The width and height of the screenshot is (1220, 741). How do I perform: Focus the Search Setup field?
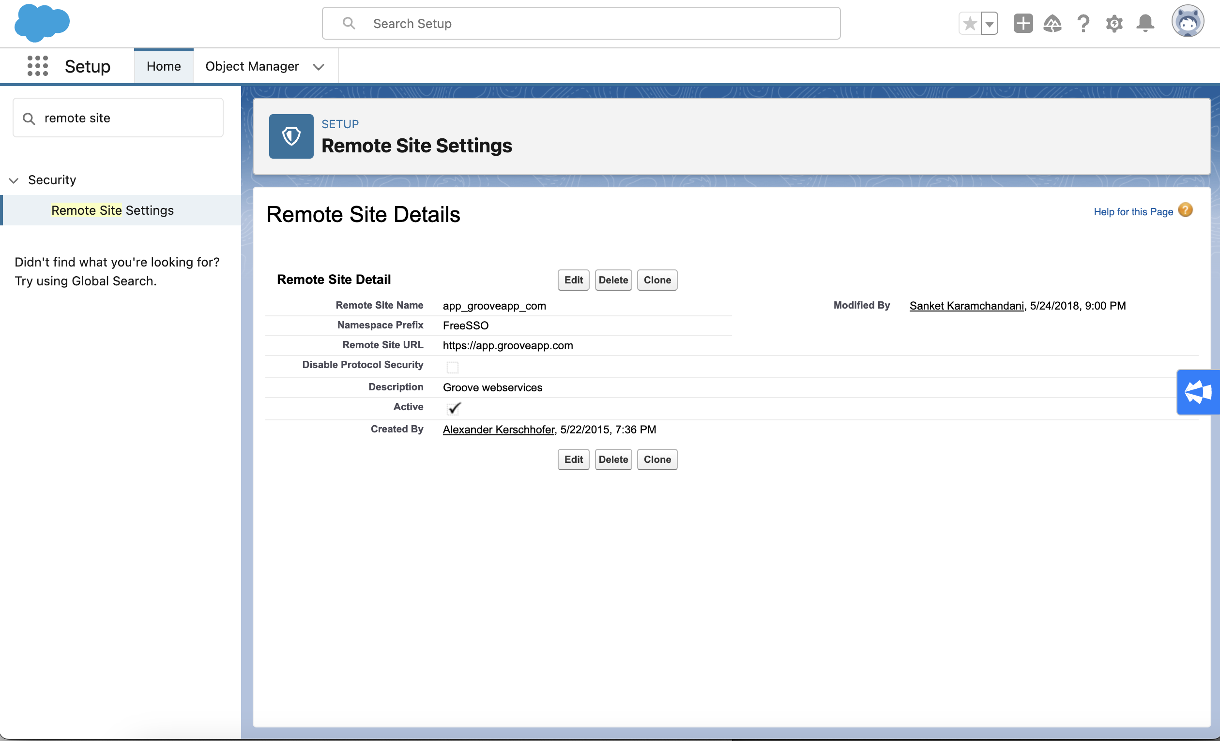[581, 23]
